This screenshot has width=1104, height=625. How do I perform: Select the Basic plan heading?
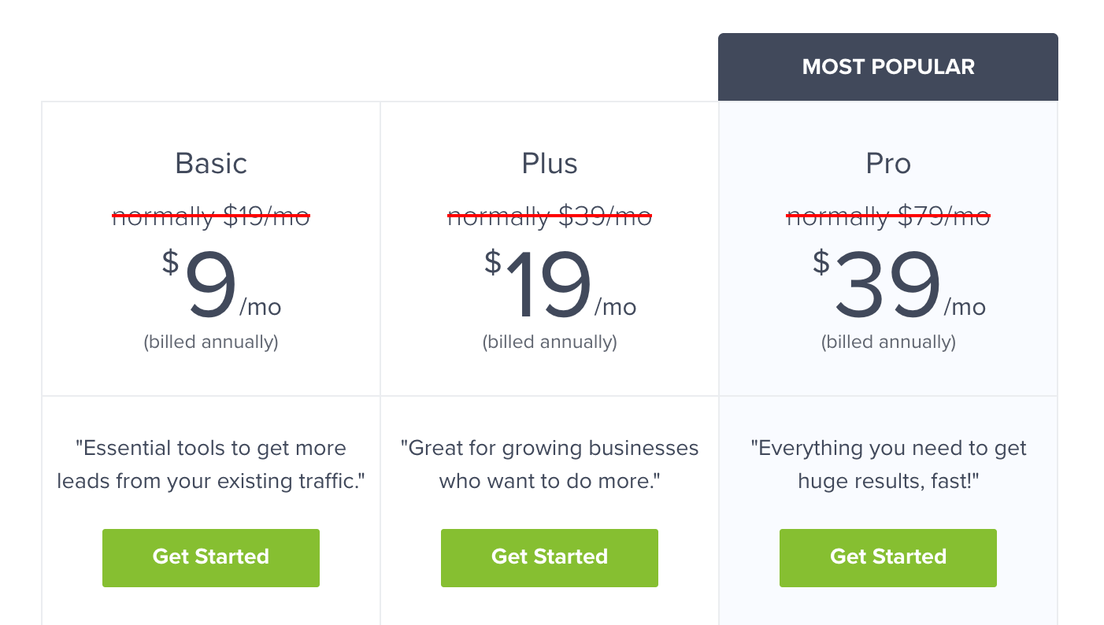pyautogui.click(x=211, y=163)
